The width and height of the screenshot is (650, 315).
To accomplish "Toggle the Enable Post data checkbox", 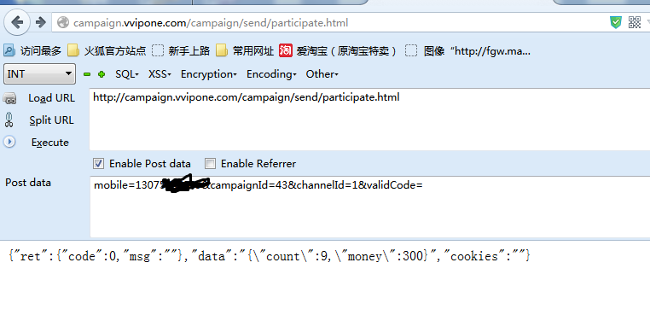I will pos(99,164).
